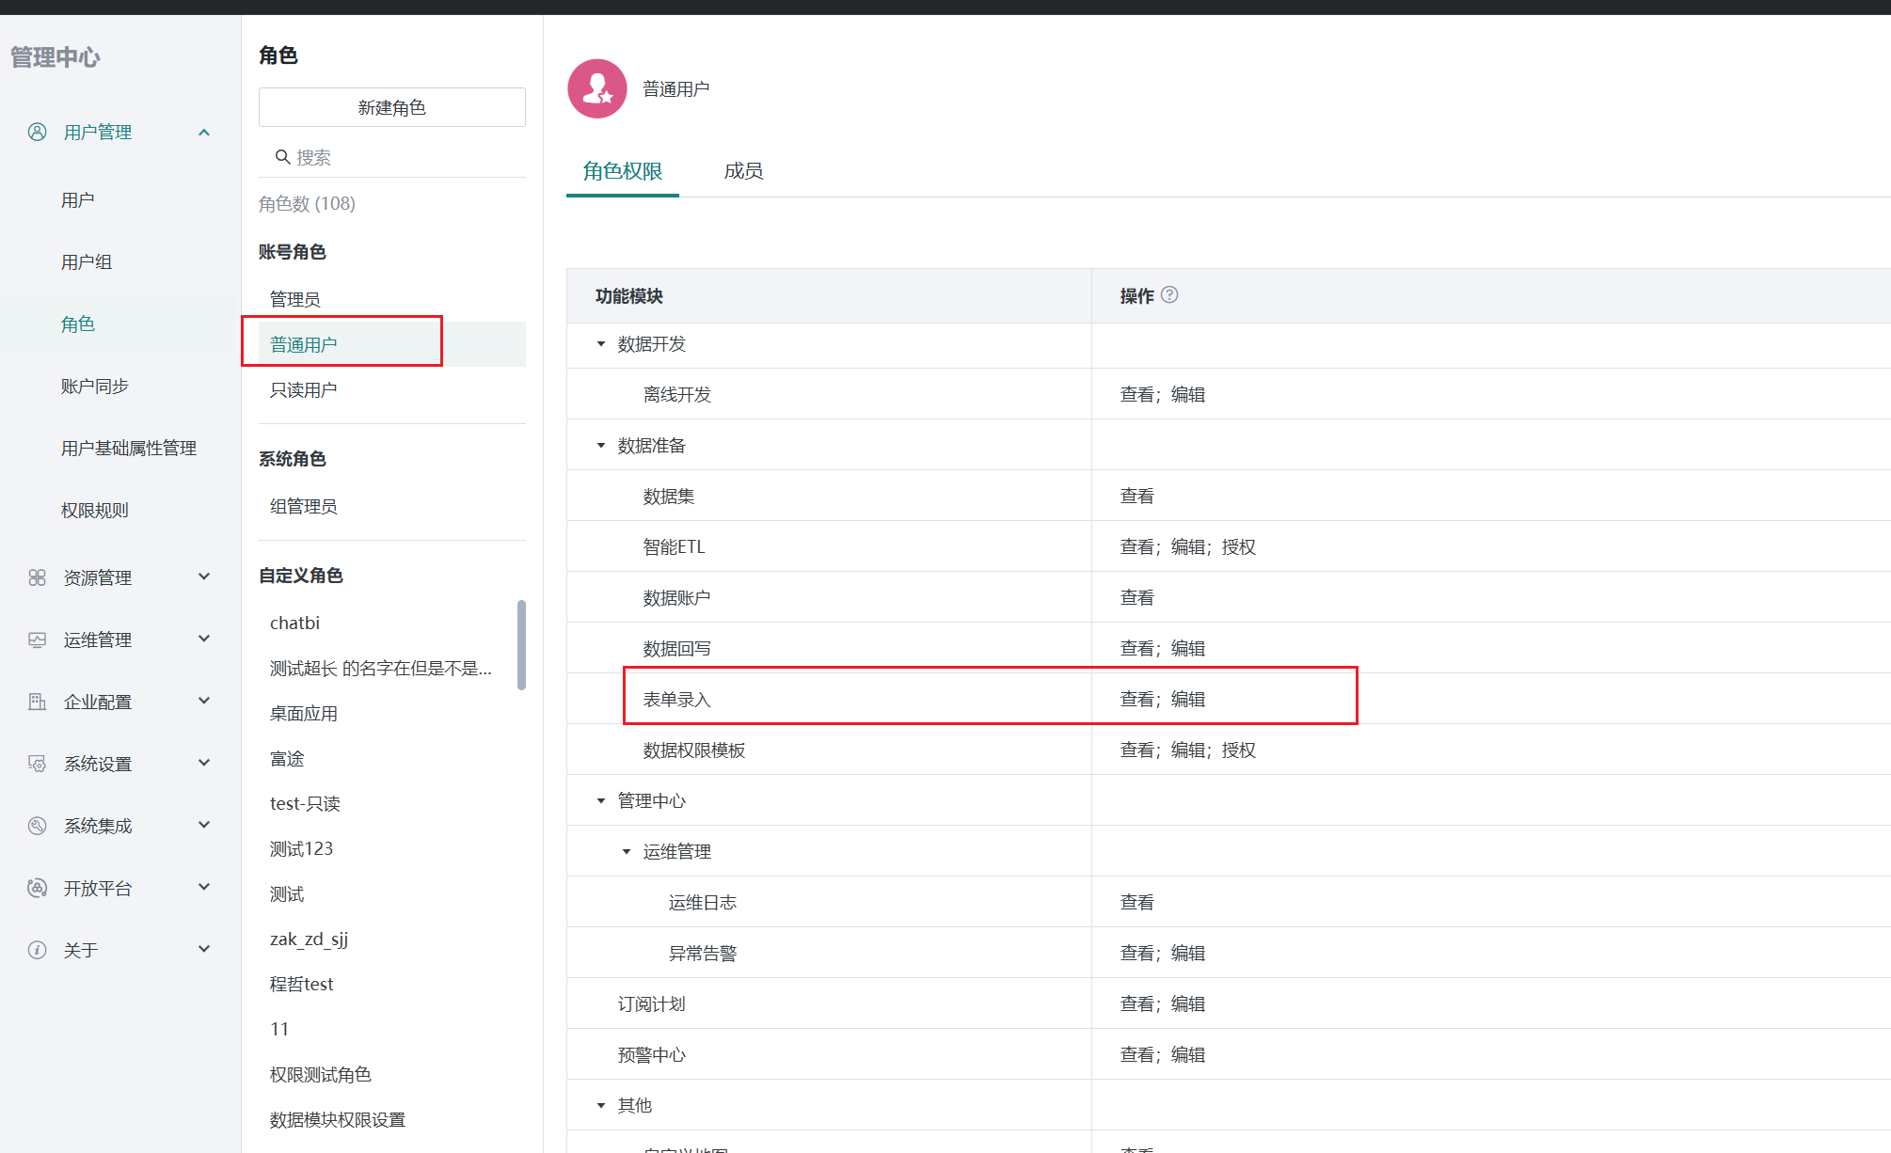Image resolution: width=1891 pixels, height=1153 pixels.
Task: Click the 系统设置 gear icon
Action: [37, 764]
